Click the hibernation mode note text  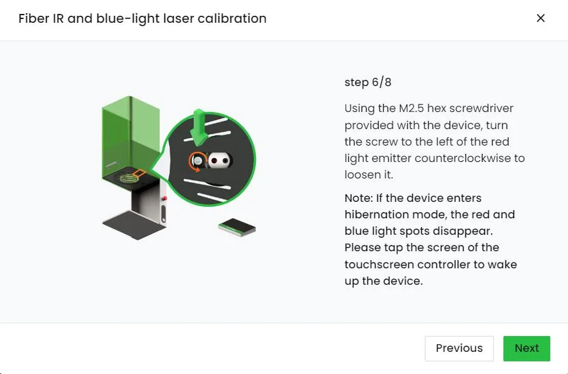click(431, 239)
